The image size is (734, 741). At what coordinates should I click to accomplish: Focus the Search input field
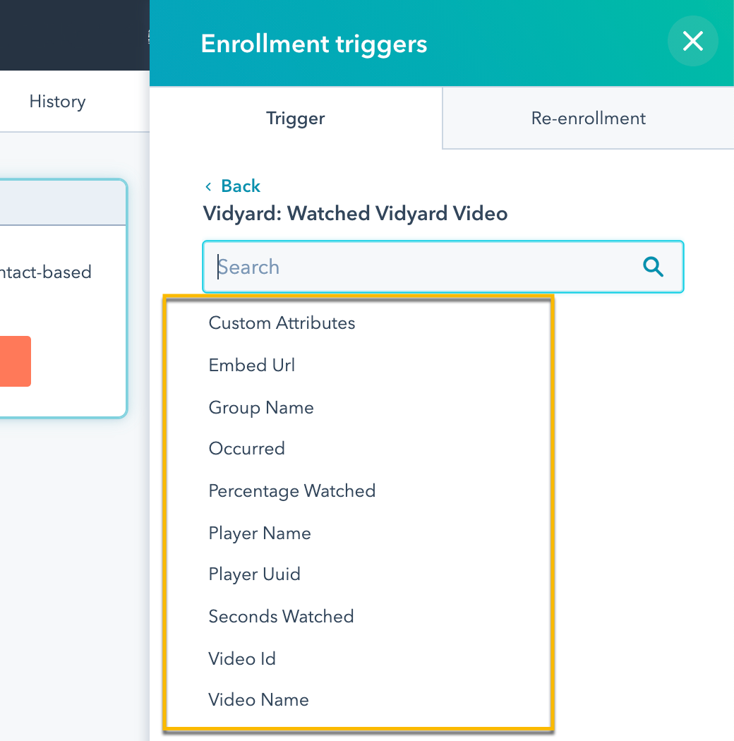(x=423, y=267)
